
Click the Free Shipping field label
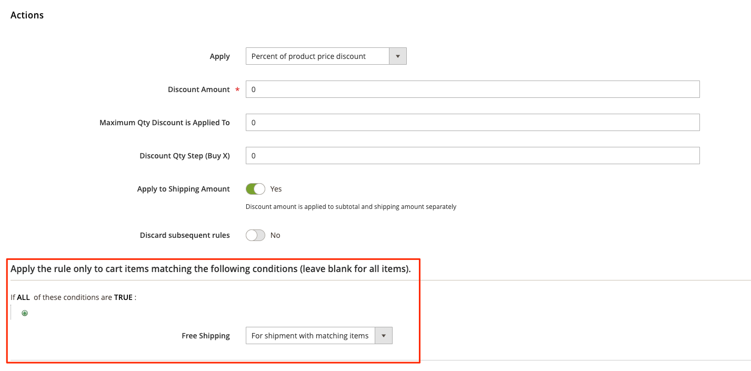click(x=205, y=336)
